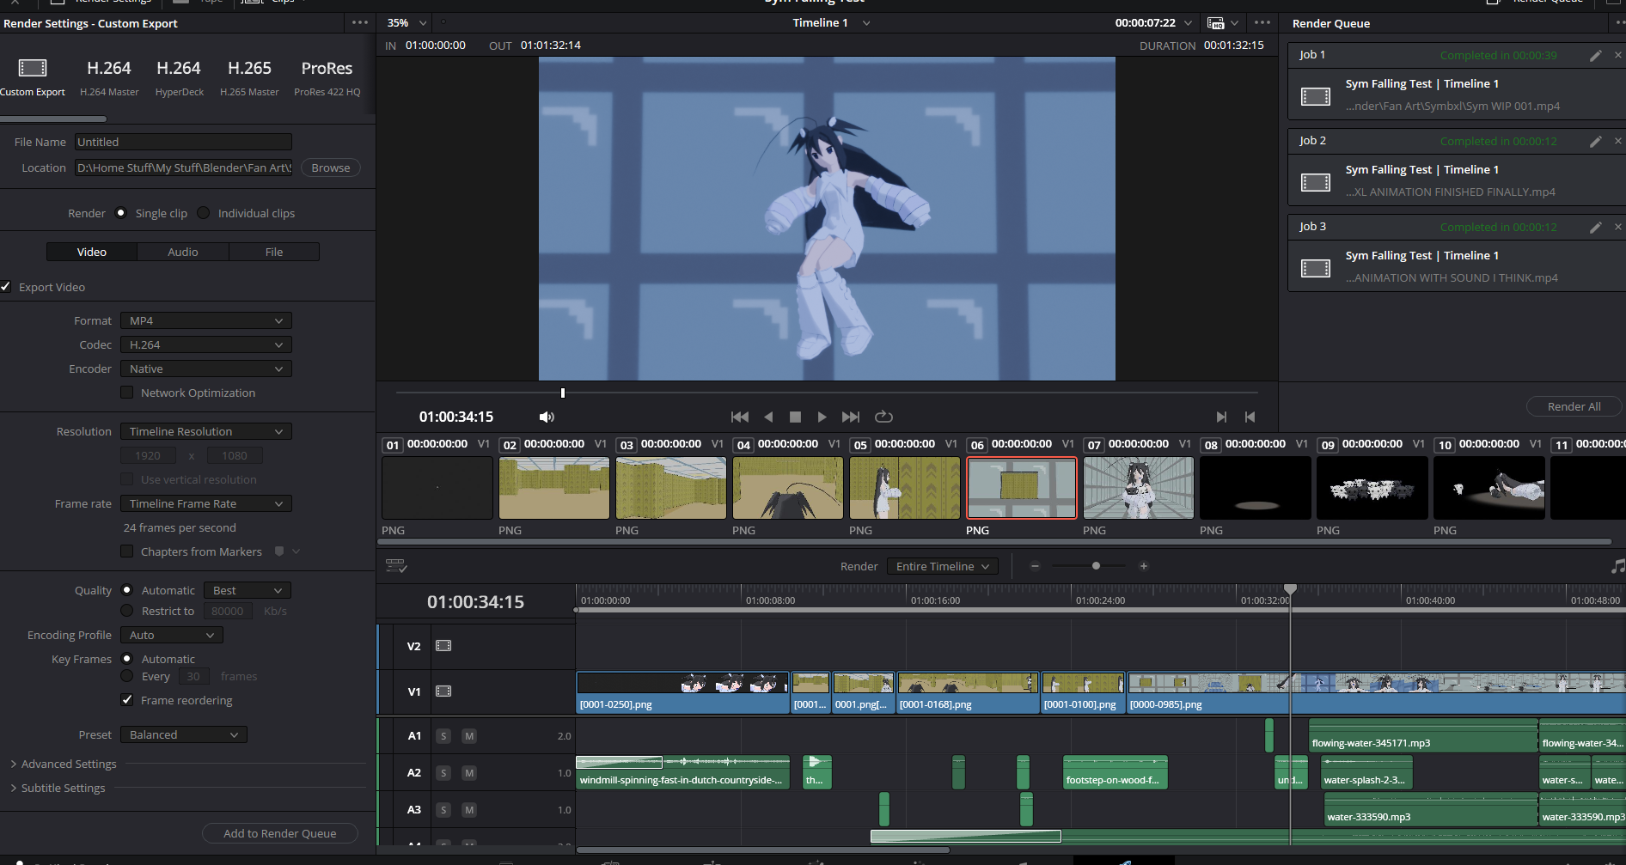Image resolution: width=1626 pixels, height=865 pixels.
Task: Mark In point icon in viewer
Action: coord(1221,417)
